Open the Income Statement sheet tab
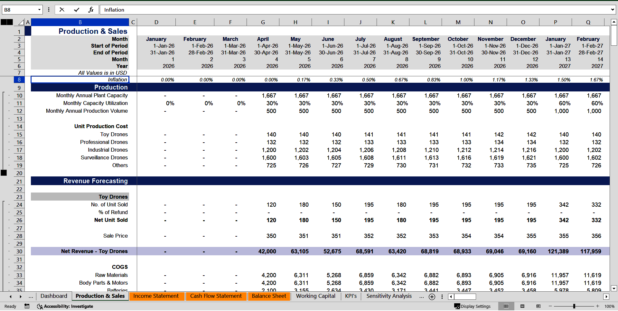 click(156, 296)
